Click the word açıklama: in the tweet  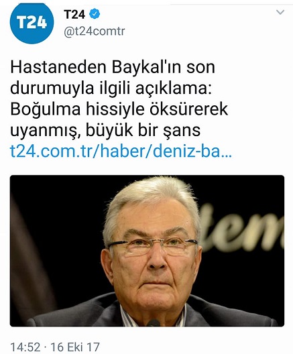click(x=174, y=88)
